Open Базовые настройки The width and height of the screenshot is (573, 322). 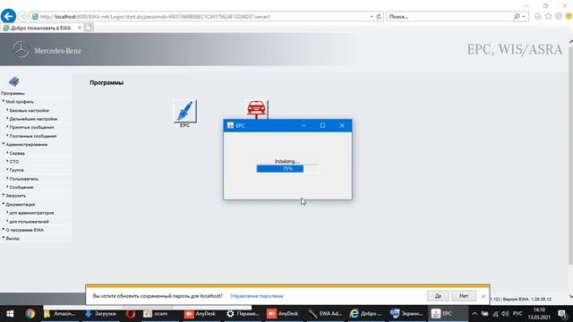(30, 110)
